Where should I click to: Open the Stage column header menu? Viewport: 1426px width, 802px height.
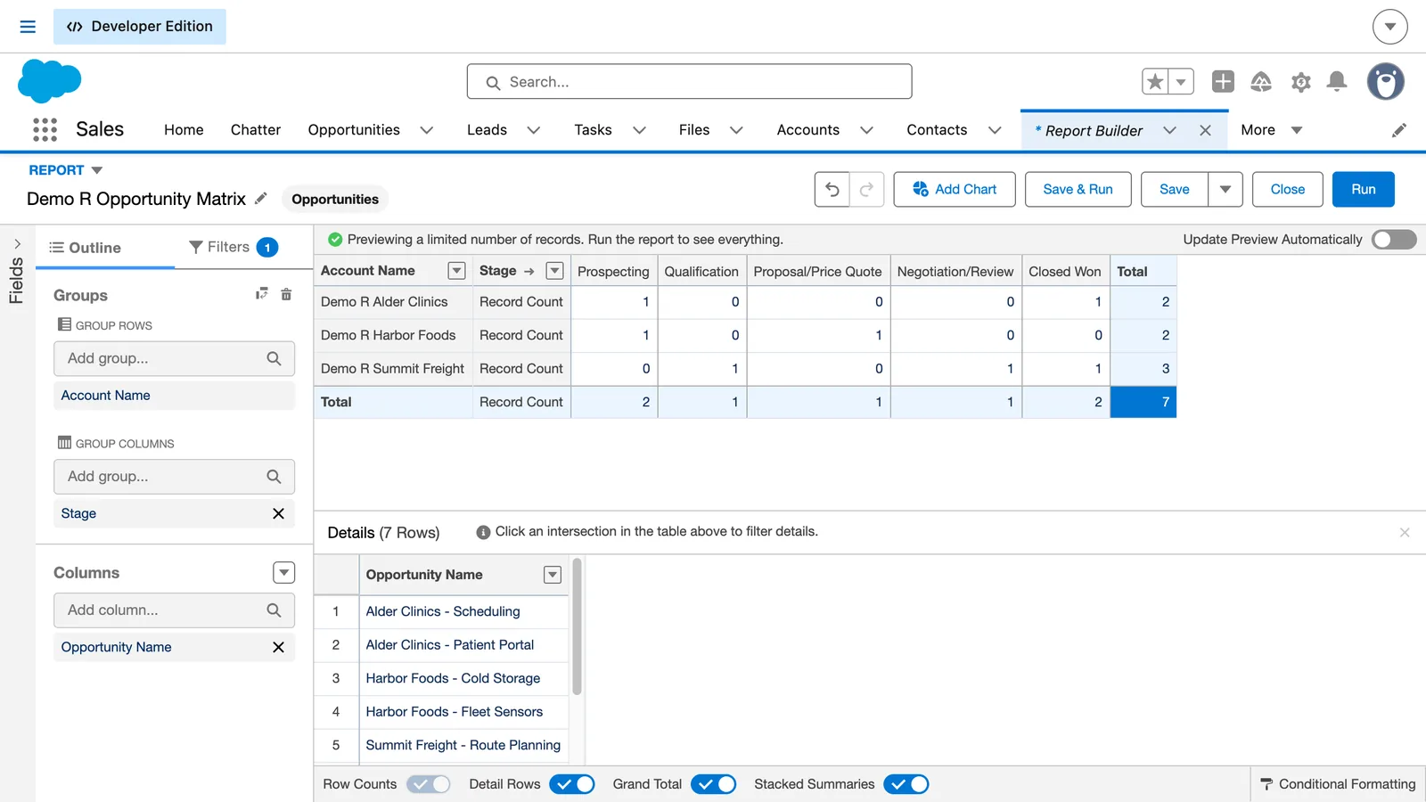[x=554, y=271]
